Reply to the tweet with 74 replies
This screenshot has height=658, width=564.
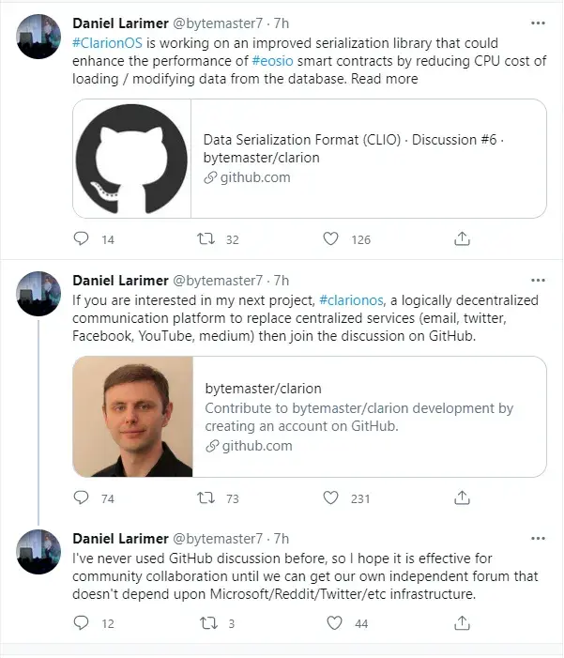(x=82, y=498)
